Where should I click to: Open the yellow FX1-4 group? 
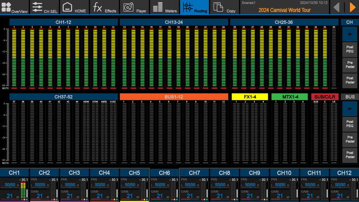[x=250, y=97]
